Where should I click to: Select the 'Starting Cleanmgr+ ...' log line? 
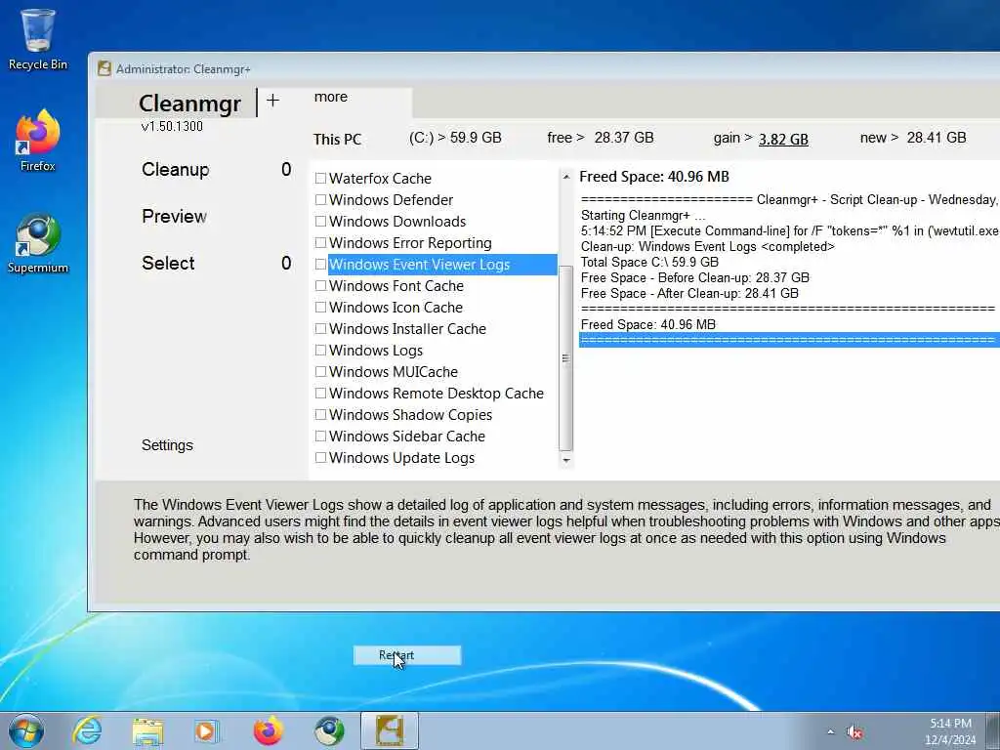[x=643, y=216]
